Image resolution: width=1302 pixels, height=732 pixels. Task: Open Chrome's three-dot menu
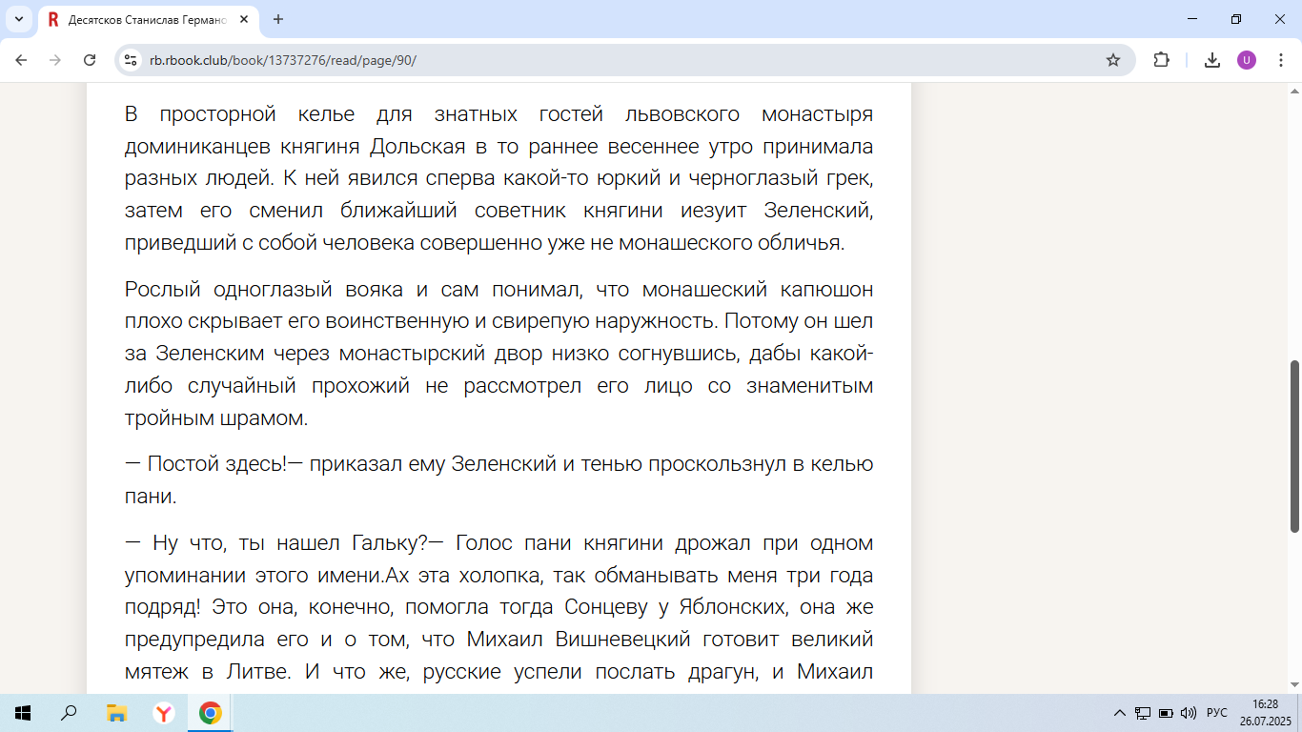click(x=1280, y=60)
